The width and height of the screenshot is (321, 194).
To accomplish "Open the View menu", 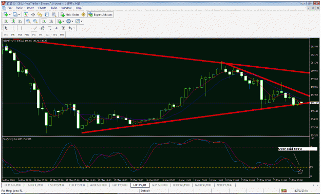I will click(x=19, y=8).
